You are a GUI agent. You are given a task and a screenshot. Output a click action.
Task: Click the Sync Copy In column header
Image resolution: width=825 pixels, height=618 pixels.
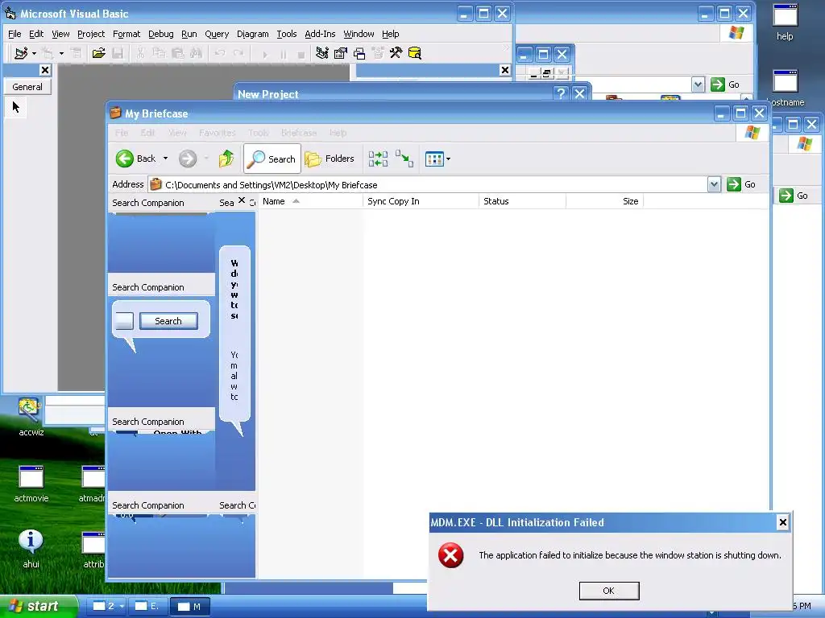[421, 201]
